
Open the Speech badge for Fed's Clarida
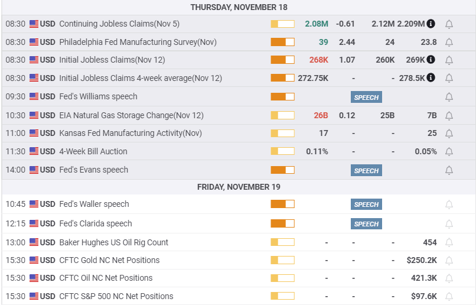[366, 224]
